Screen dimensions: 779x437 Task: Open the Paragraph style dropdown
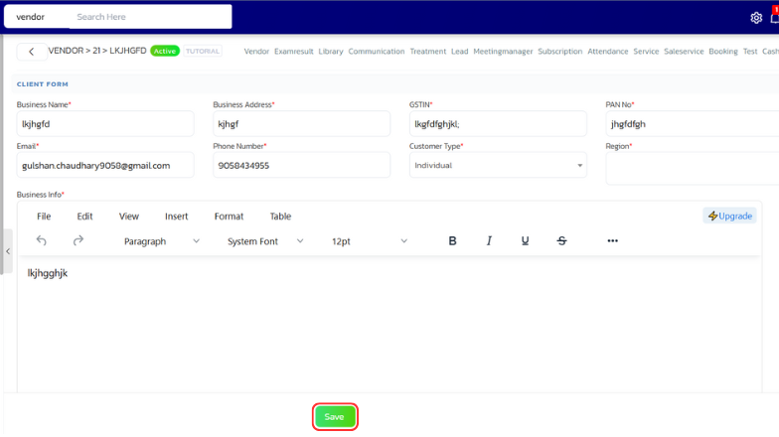point(161,241)
